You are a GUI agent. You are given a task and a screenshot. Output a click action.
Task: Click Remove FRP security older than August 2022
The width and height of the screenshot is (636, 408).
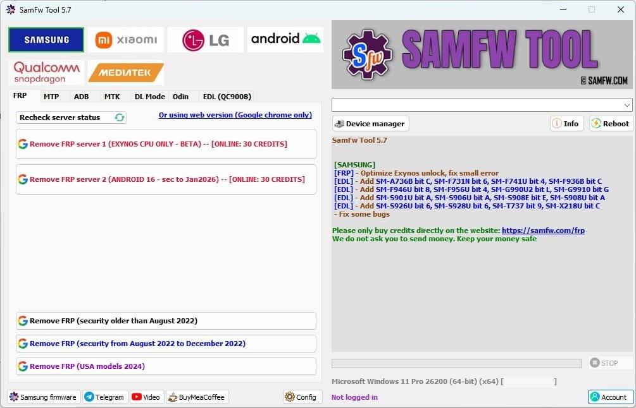click(166, 321)
